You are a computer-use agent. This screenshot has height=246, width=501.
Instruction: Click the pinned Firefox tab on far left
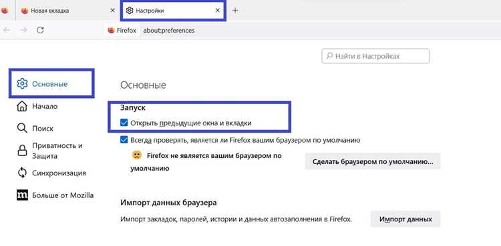pos(5,11)
